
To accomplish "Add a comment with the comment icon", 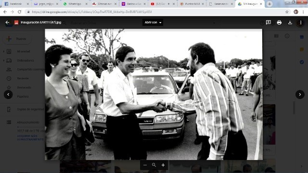I will [x=269, y=23].
